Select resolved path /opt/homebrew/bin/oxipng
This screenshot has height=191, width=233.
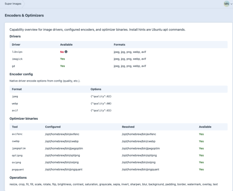(x=139, y=162)
